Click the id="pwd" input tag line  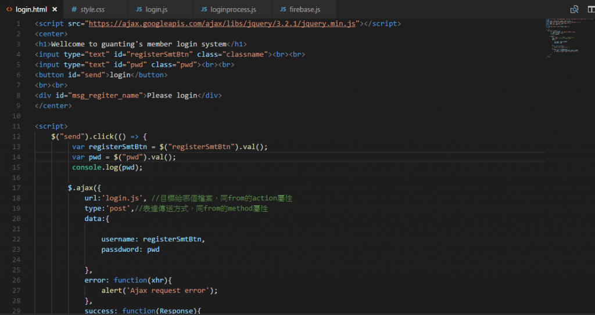pos(135,64)
